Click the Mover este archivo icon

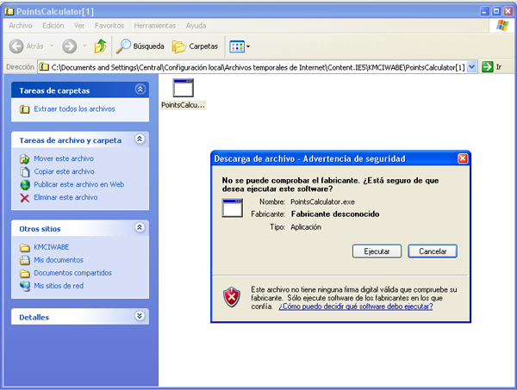click(25, 159)
